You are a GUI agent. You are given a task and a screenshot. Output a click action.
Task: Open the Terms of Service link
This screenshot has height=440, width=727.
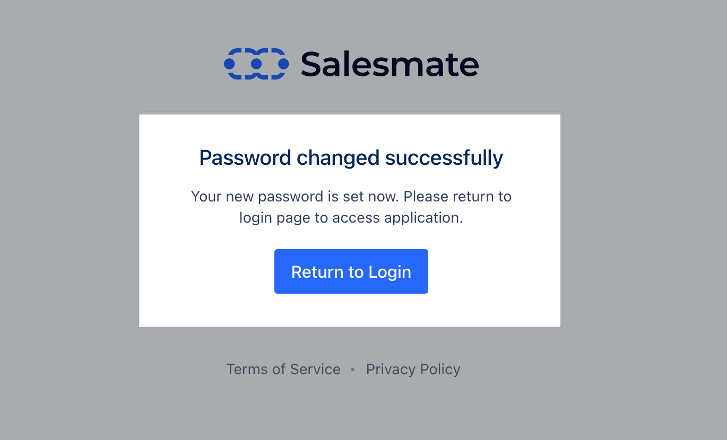[x=283, y=369]
